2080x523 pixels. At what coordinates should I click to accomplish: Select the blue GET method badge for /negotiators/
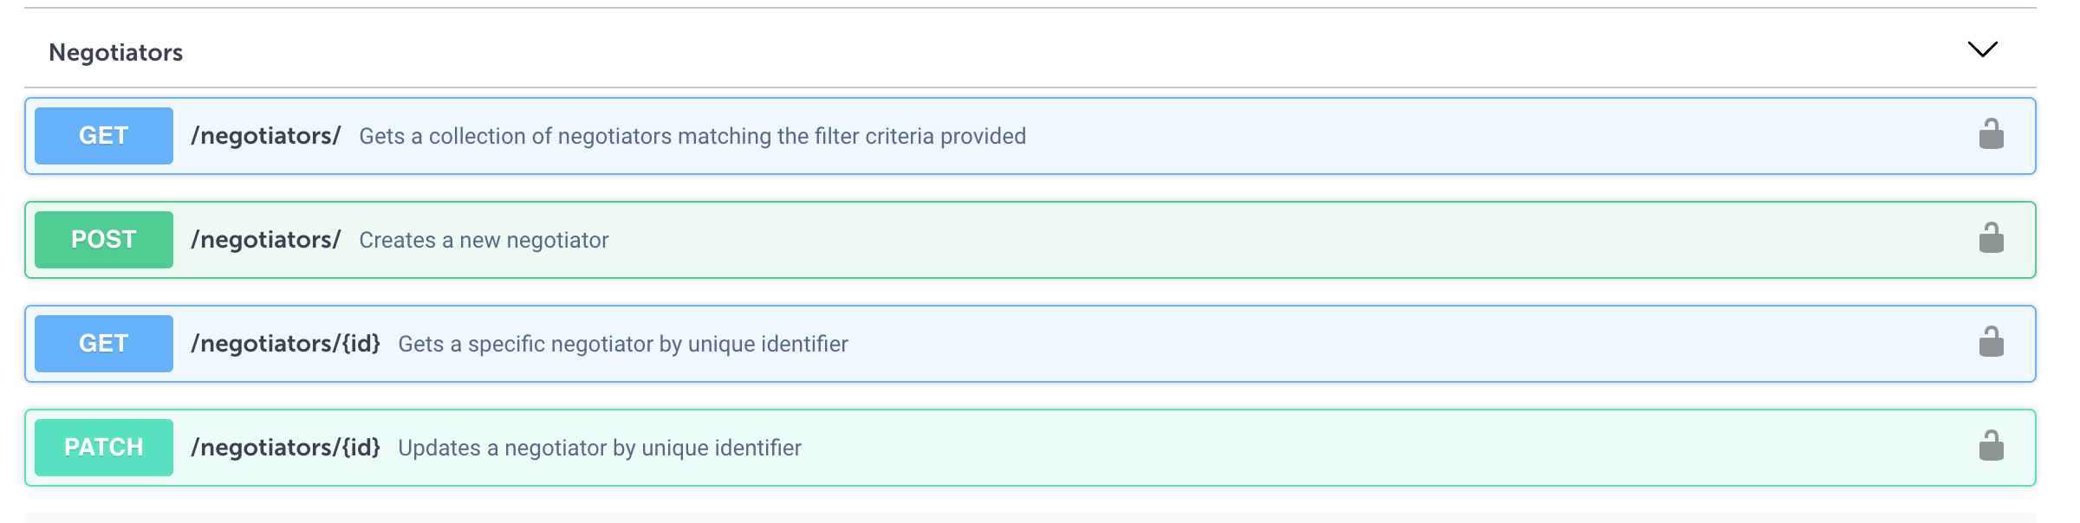click(x=103, y=136)
